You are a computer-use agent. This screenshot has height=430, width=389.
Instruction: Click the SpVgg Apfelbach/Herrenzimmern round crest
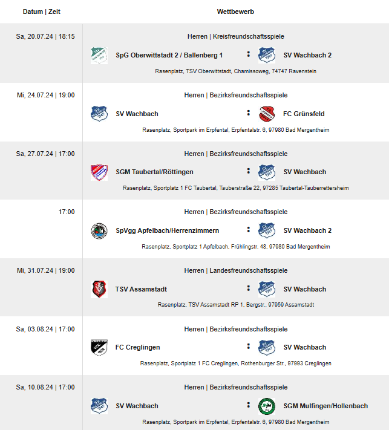coord(99,231)
